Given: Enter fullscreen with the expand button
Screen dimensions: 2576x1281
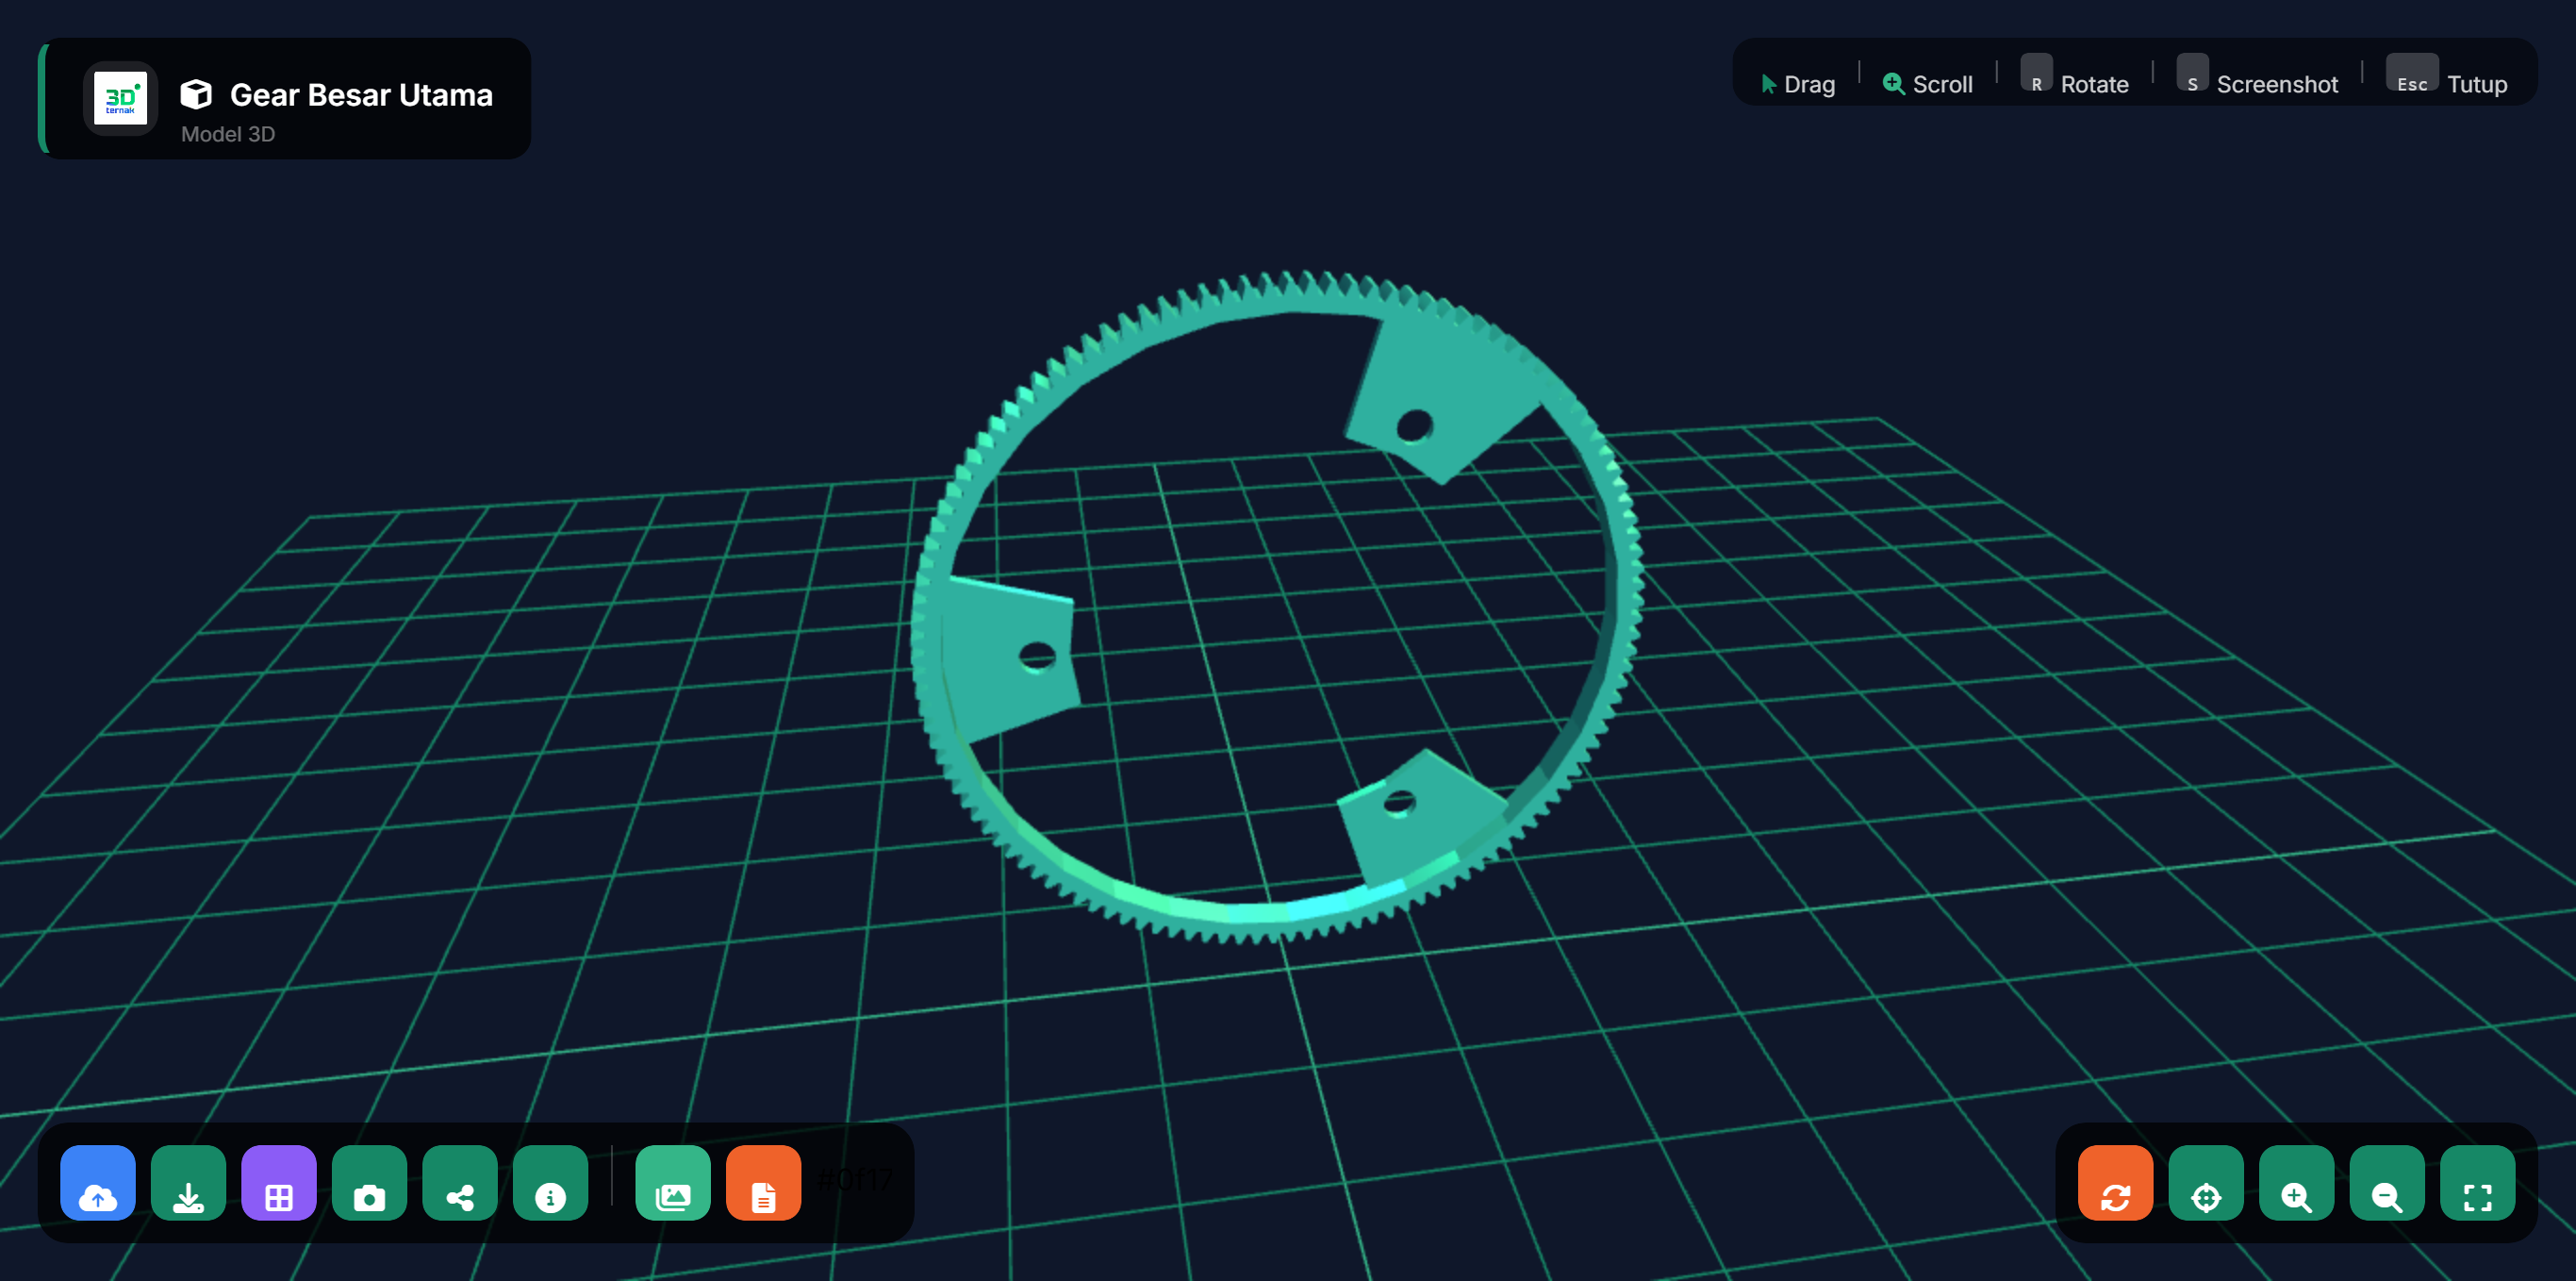Looking at the screenshot, I should click(x=2478, y=1183).
